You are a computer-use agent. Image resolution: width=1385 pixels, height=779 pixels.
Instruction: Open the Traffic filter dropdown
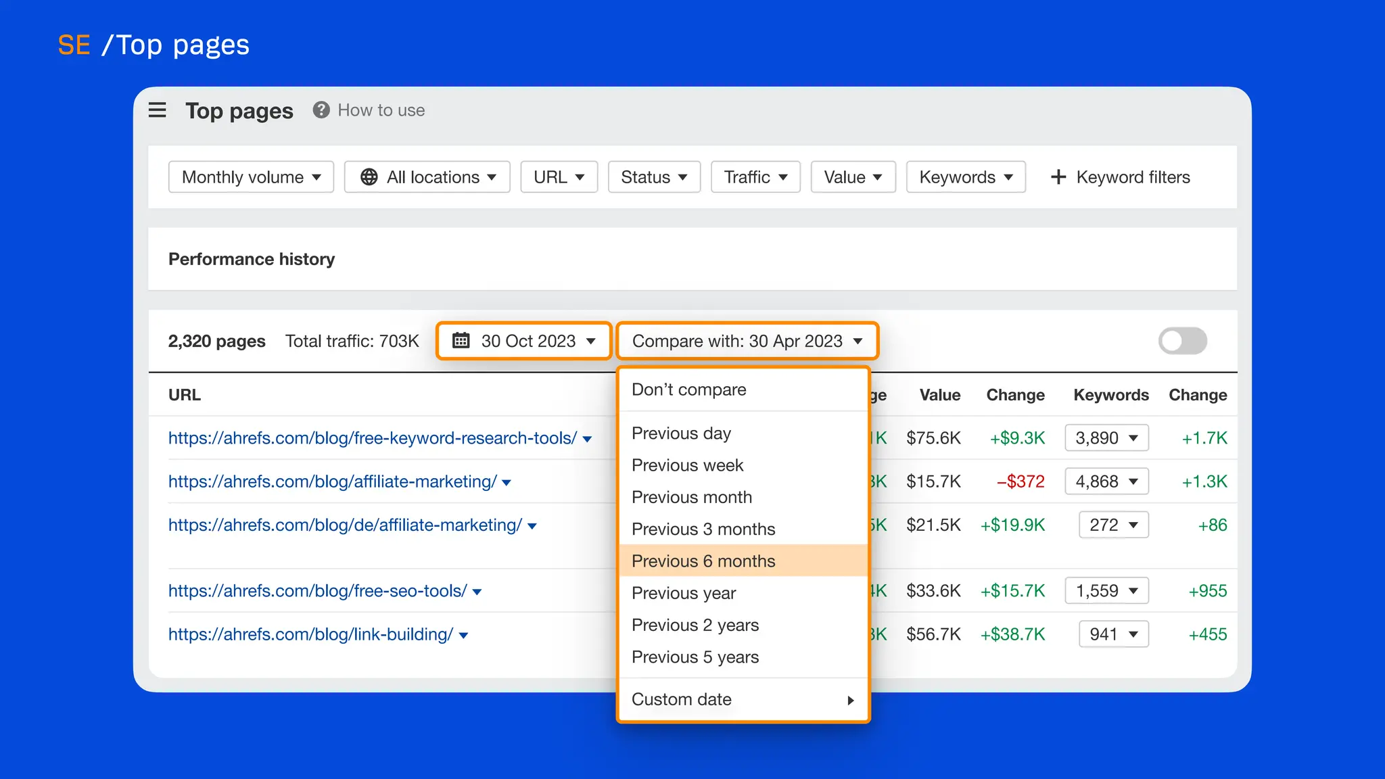point(755,177)
